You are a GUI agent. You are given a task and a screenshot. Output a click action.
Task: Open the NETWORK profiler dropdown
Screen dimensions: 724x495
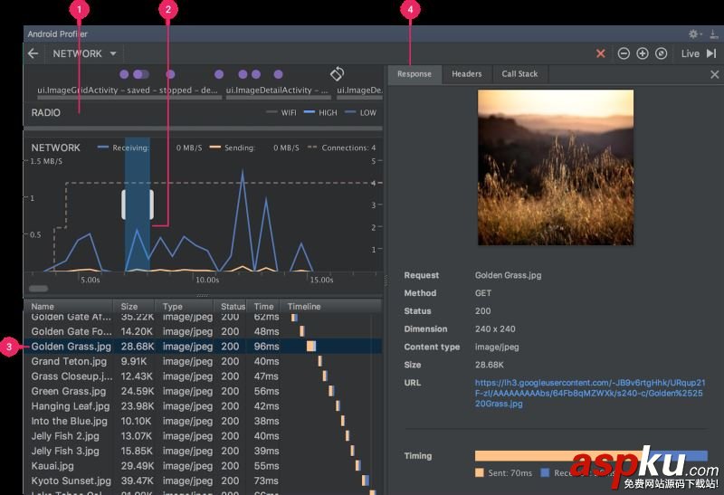click(84, 53)
